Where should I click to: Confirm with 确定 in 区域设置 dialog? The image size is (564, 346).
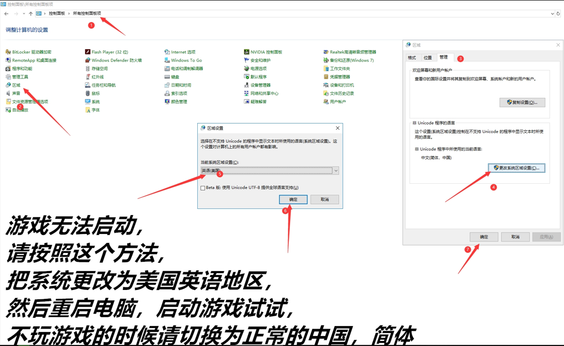(x=293, y=199)
